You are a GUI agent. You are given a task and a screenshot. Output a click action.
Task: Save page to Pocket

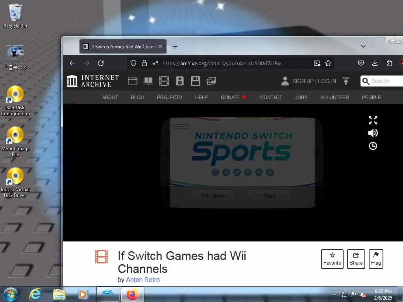(x=360, y=63)
